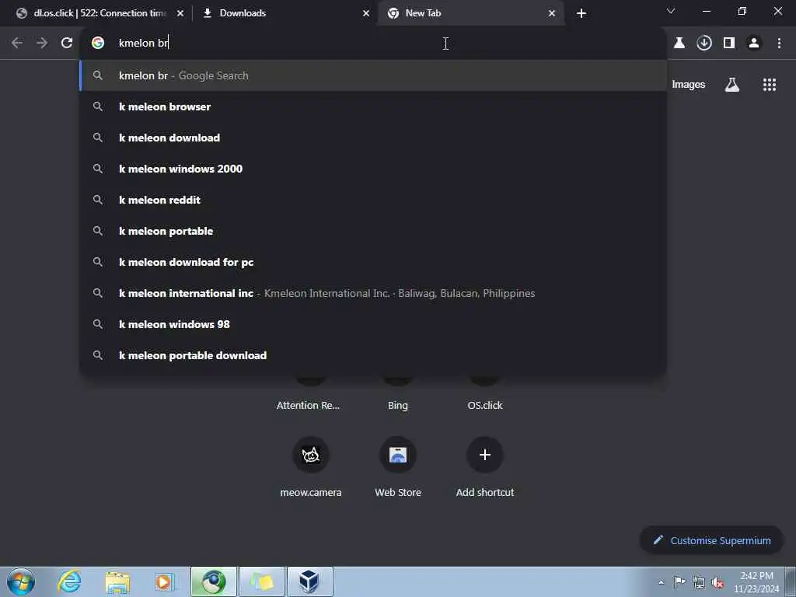Open the three-dot browser menu
This screenshot has width=796, height=597.
779,44
